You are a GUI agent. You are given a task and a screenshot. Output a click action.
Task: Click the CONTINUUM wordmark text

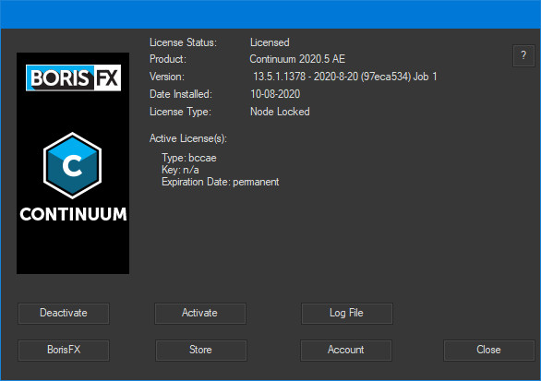coord(73,214)
